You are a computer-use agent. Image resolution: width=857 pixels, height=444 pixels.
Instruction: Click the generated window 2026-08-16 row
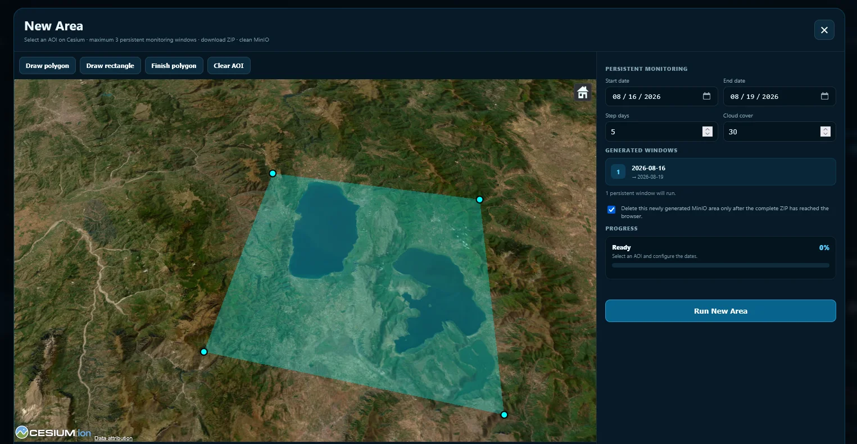720,172
